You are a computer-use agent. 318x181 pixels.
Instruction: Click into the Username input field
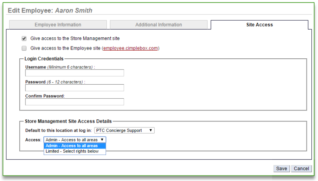[74, 73]
